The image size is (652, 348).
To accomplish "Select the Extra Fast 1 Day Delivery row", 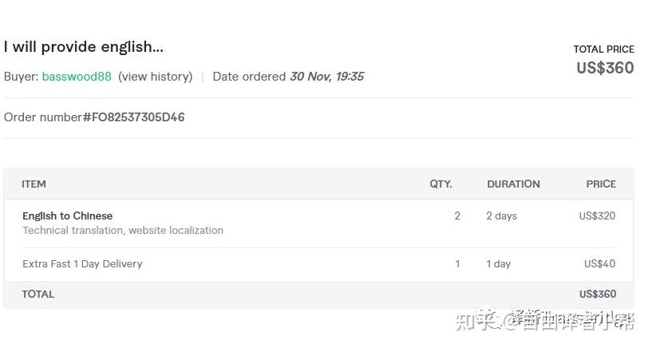I will pyautogui.click(x=82, y=264).
